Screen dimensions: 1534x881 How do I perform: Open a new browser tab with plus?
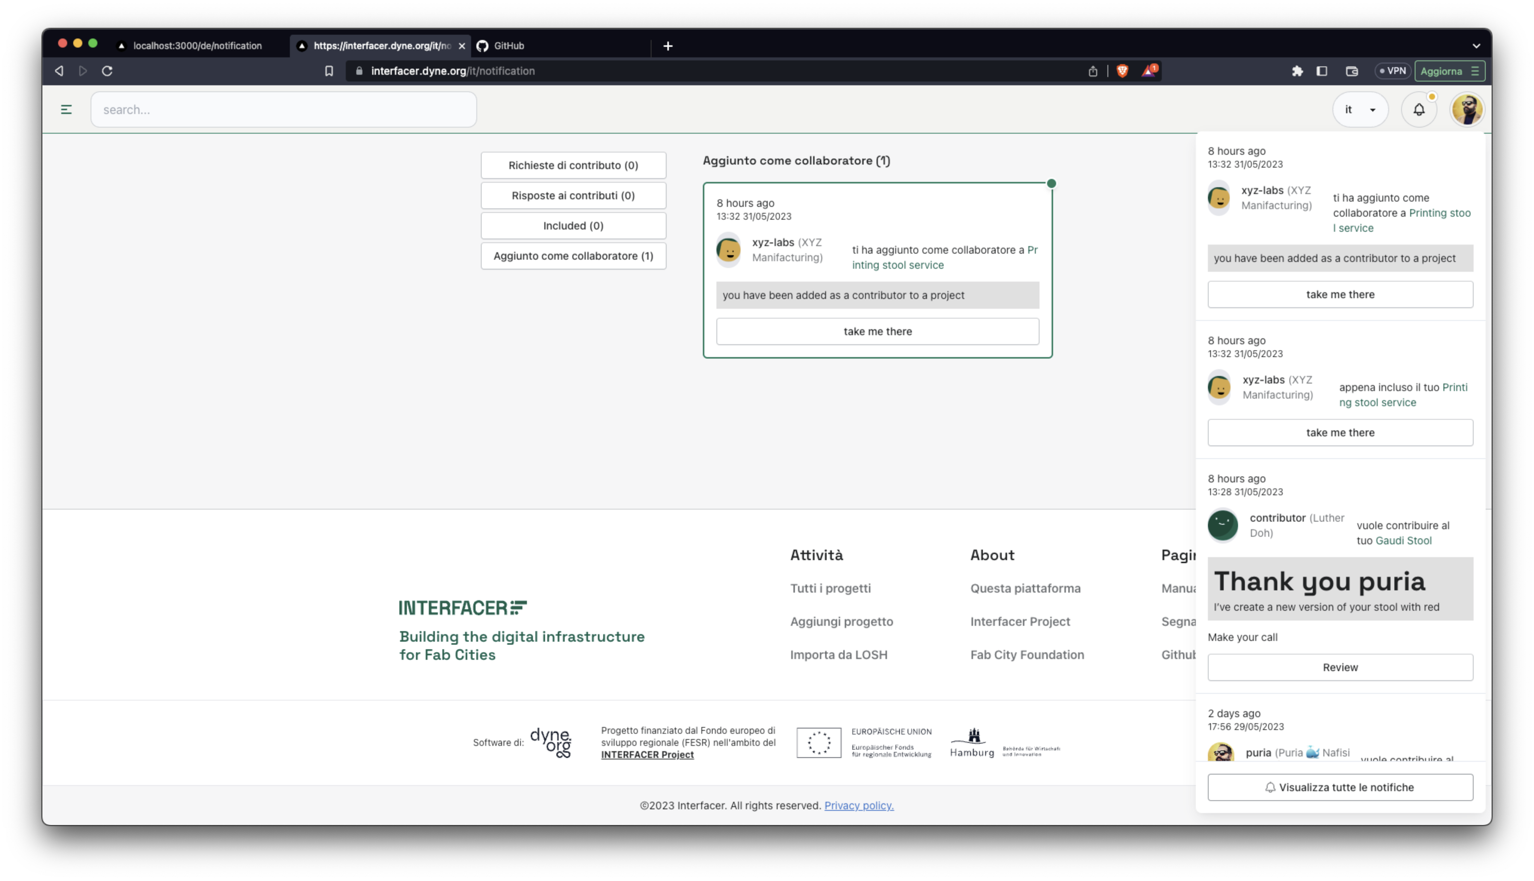(x=667, y=45)
